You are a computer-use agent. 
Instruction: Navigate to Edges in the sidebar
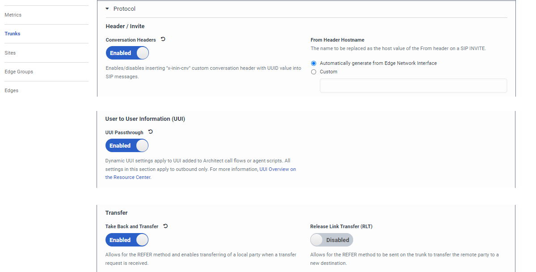click(x=11, y=90)
